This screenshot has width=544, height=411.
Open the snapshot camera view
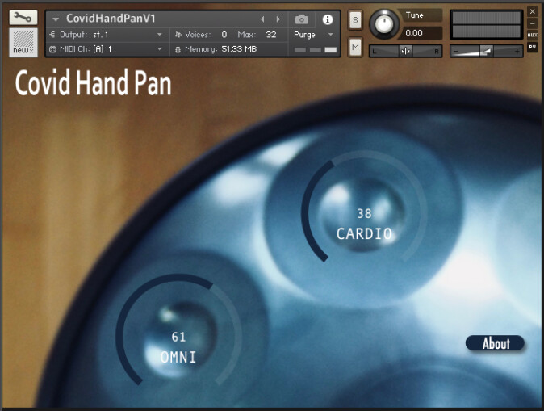(302, 19)
